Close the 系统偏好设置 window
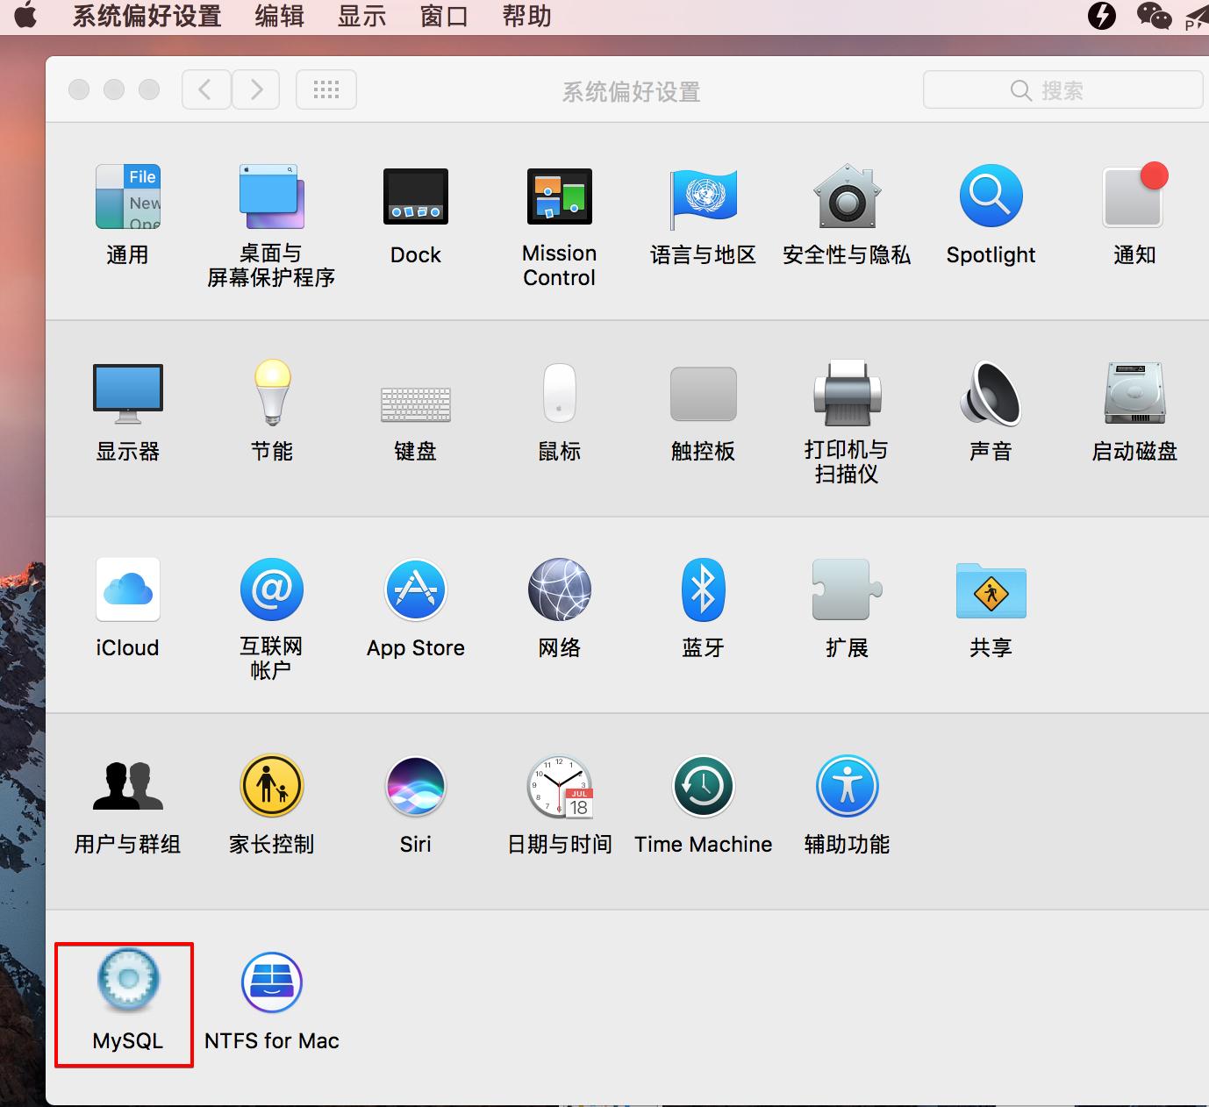This screenshot has width=1209, height=1107. point(79,89)
